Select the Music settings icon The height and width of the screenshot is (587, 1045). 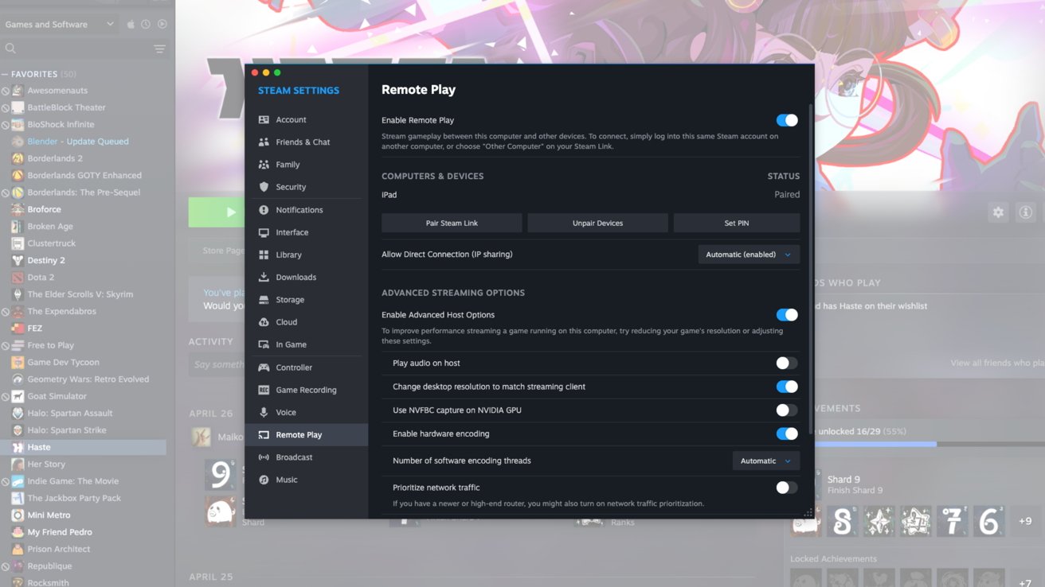tap(264, 480)
